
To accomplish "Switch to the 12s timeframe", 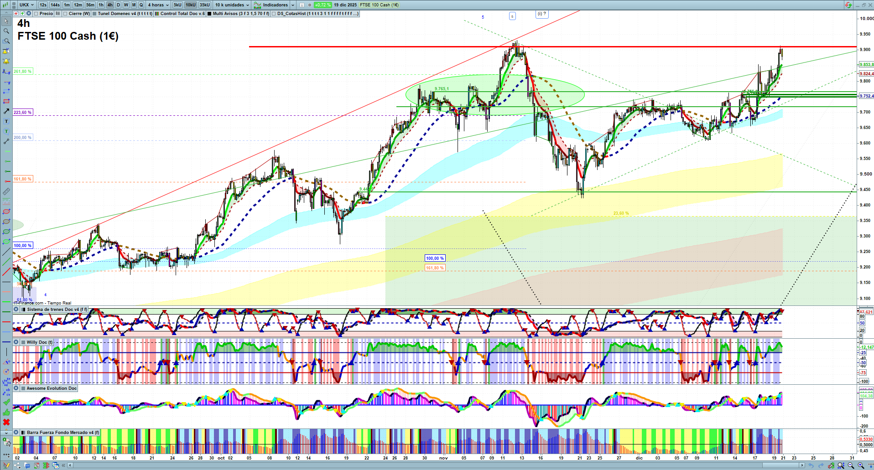I will [43, 5].
